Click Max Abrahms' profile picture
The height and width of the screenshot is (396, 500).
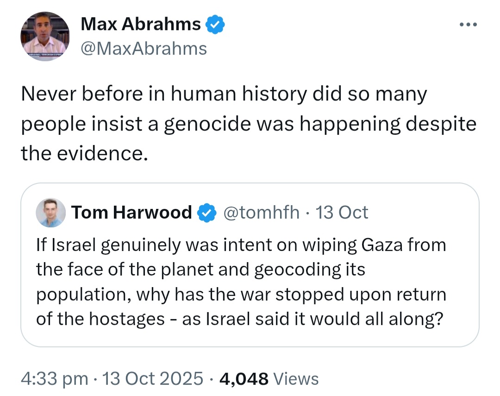tap(45, 37)
